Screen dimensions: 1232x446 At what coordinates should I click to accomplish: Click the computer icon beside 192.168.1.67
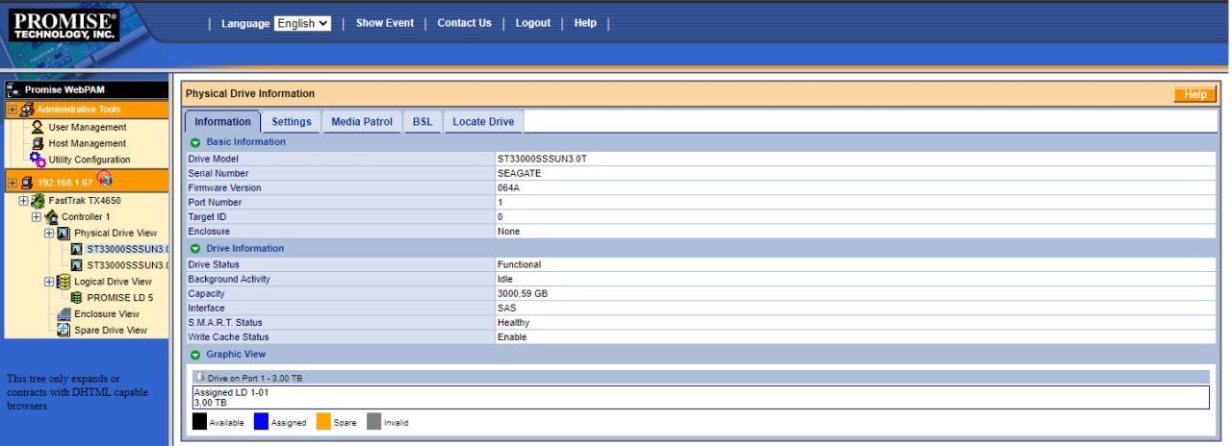click(27, 182)
